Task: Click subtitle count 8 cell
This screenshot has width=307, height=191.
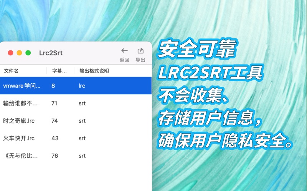Action: coord(53,86)
